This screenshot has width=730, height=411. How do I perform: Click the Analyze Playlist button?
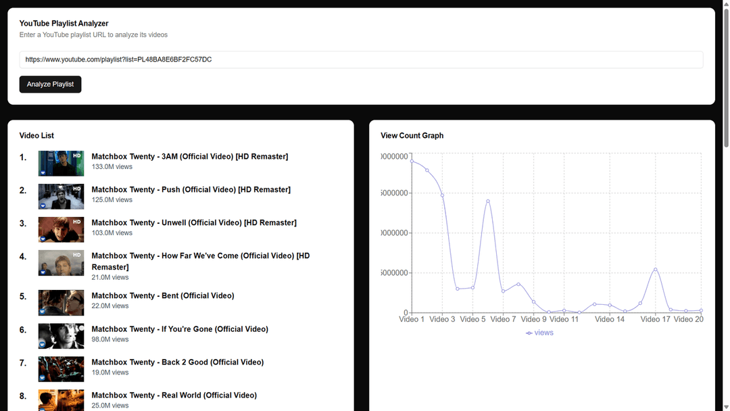coord(50,84)
